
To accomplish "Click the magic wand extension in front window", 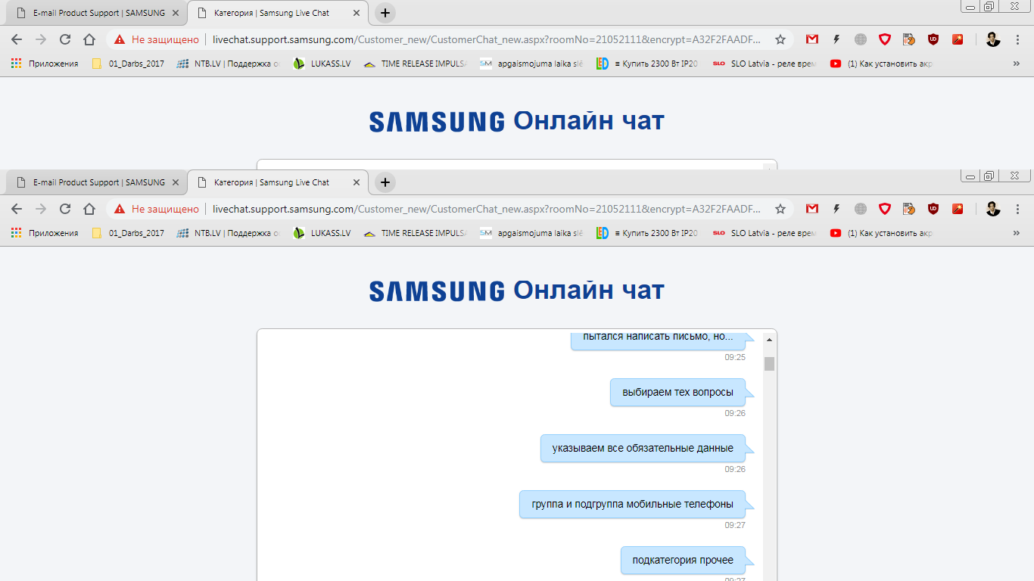I will (958, 209).
